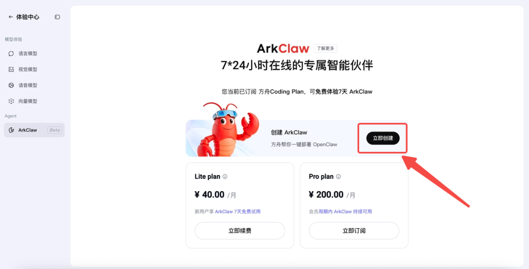
Task: Click 立即订阅 under Pro plan
Action: point(354,231)
